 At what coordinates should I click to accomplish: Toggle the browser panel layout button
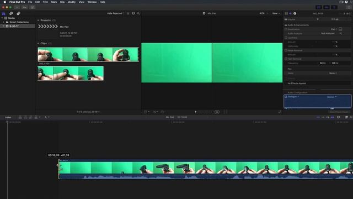coord(319,7)
